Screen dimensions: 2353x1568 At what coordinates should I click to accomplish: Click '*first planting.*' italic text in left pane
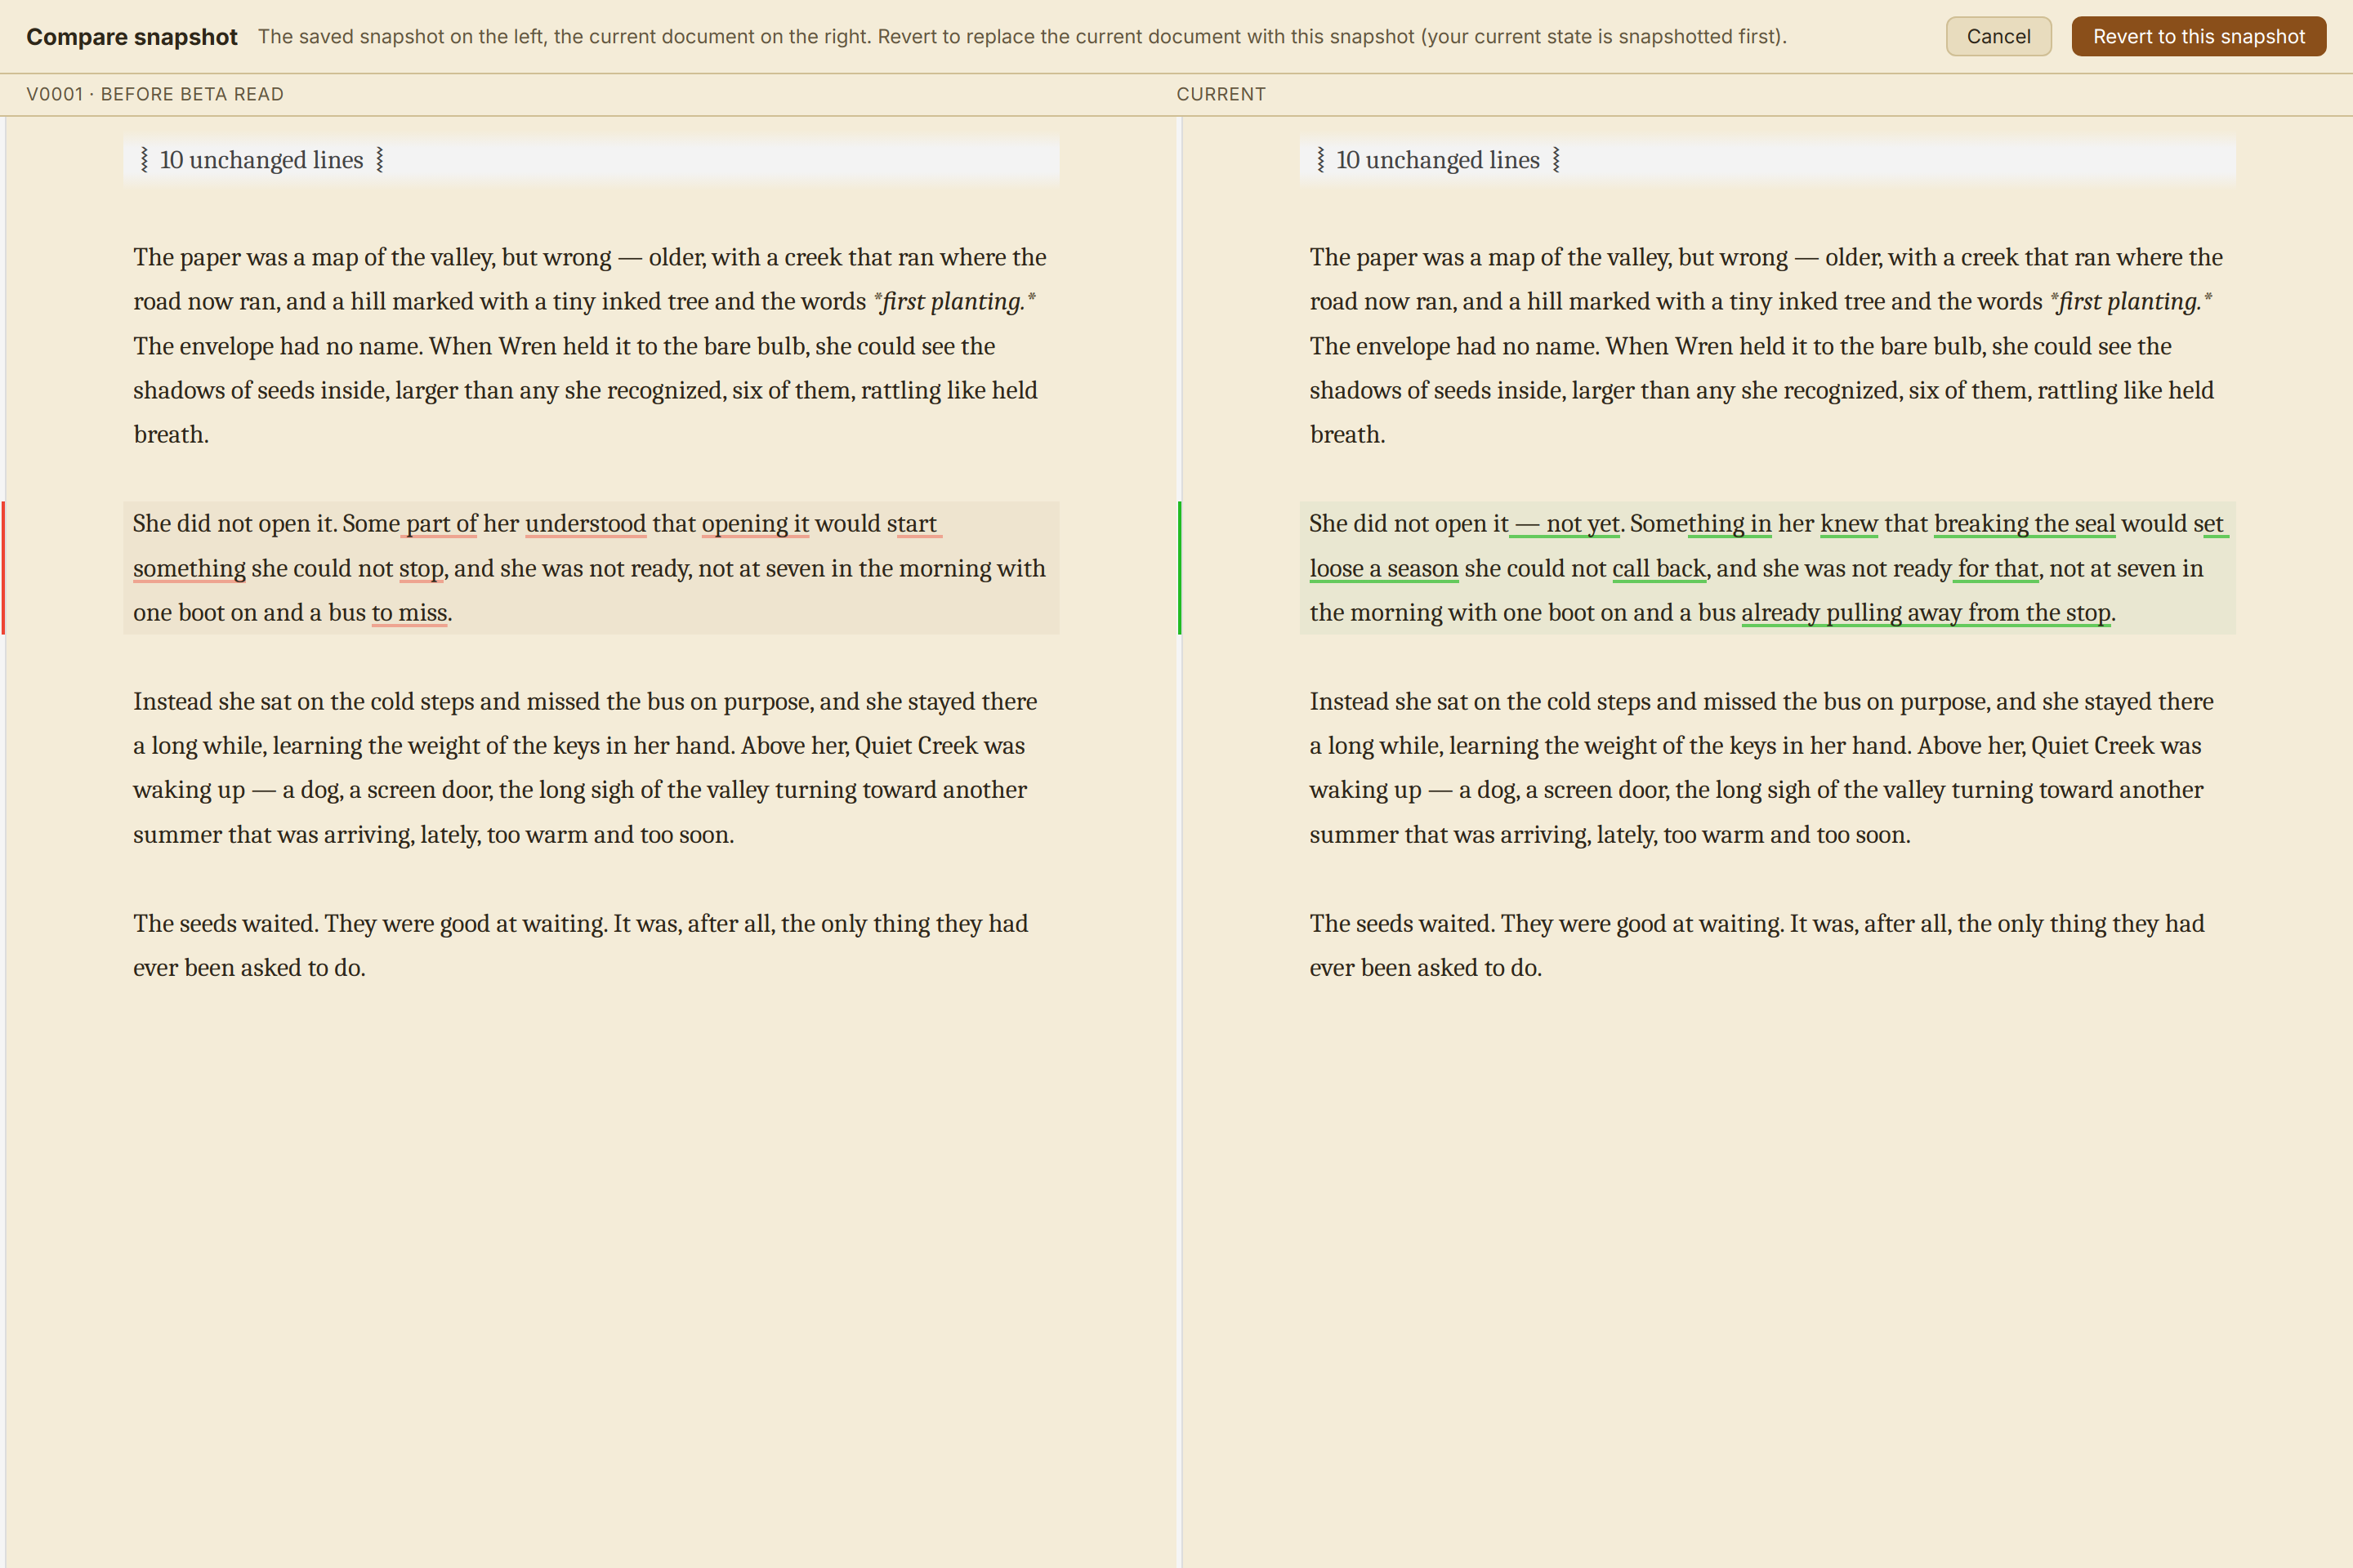point(954,302)
